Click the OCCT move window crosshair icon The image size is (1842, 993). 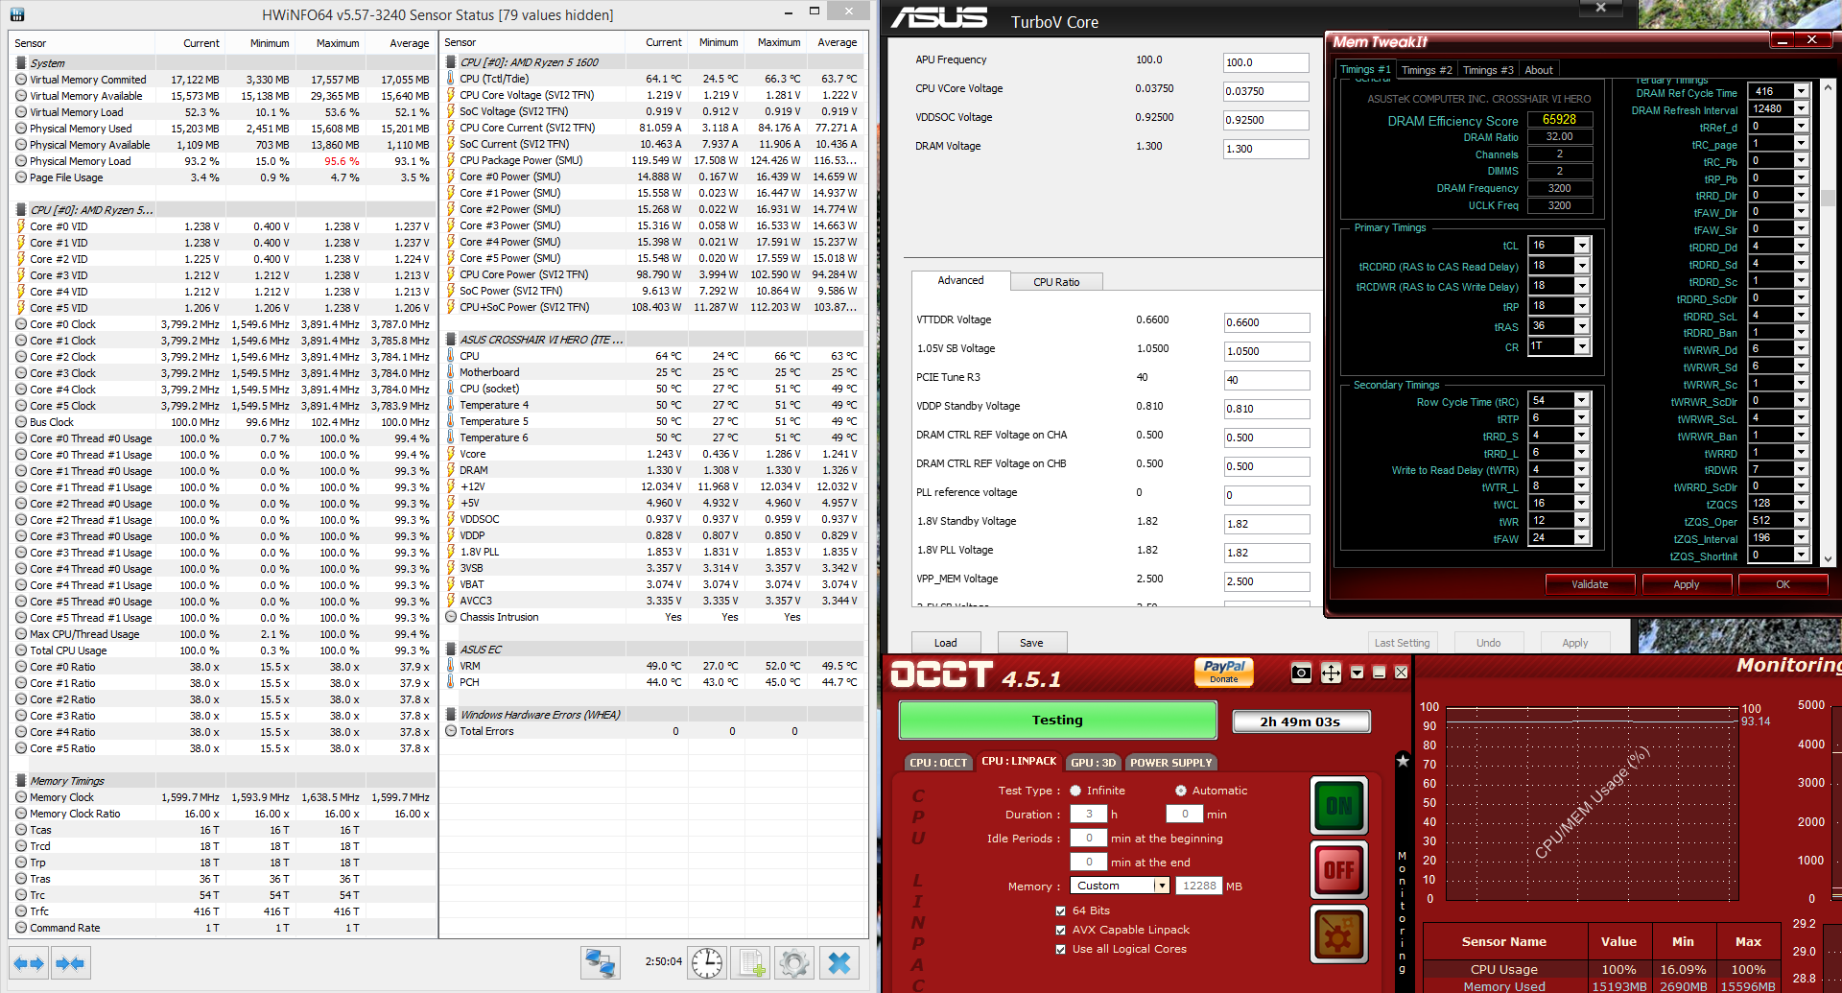(1331, 673)
